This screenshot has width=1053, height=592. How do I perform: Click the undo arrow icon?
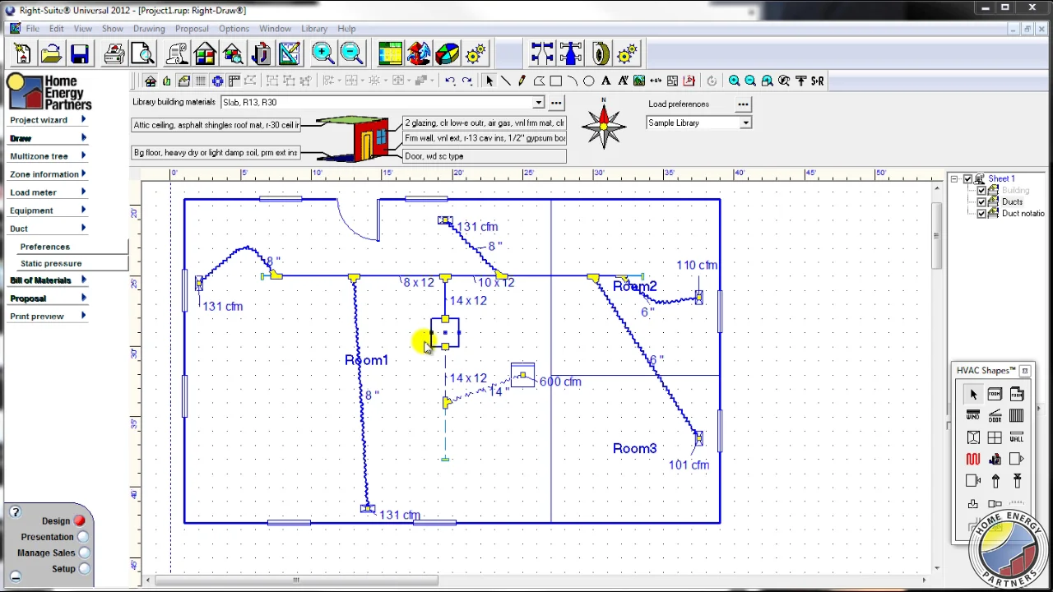[450, 81]
